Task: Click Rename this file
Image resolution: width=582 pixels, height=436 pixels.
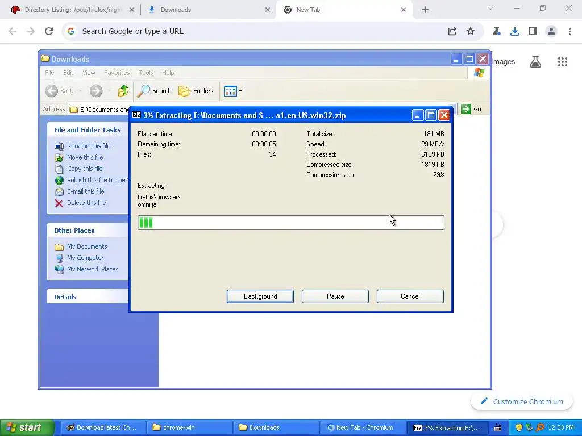Action: point(89,146)
